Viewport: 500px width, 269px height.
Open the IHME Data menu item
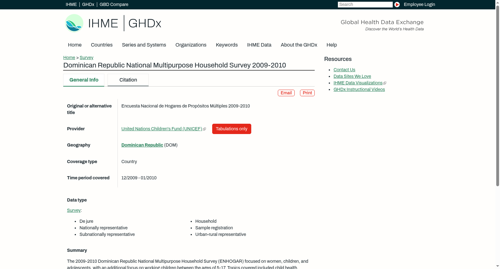[x=259, y=45]
